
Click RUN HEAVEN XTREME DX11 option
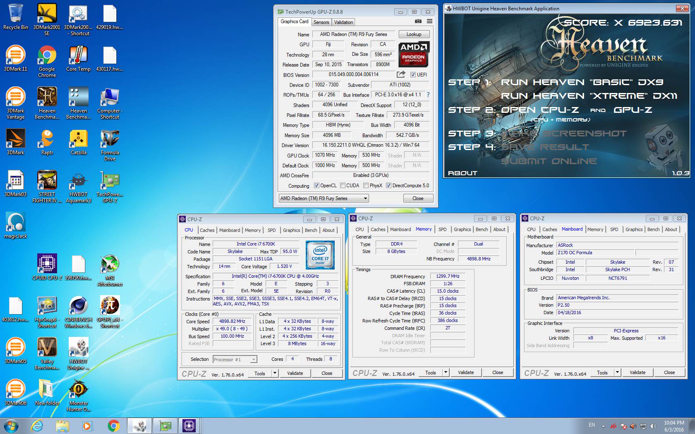[x=589, y=96]
